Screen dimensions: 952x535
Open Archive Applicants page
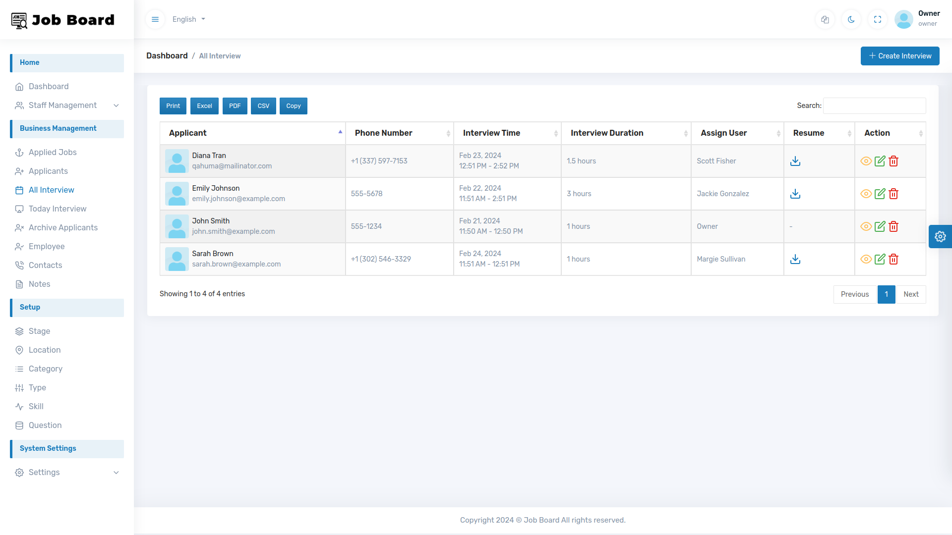62,227
